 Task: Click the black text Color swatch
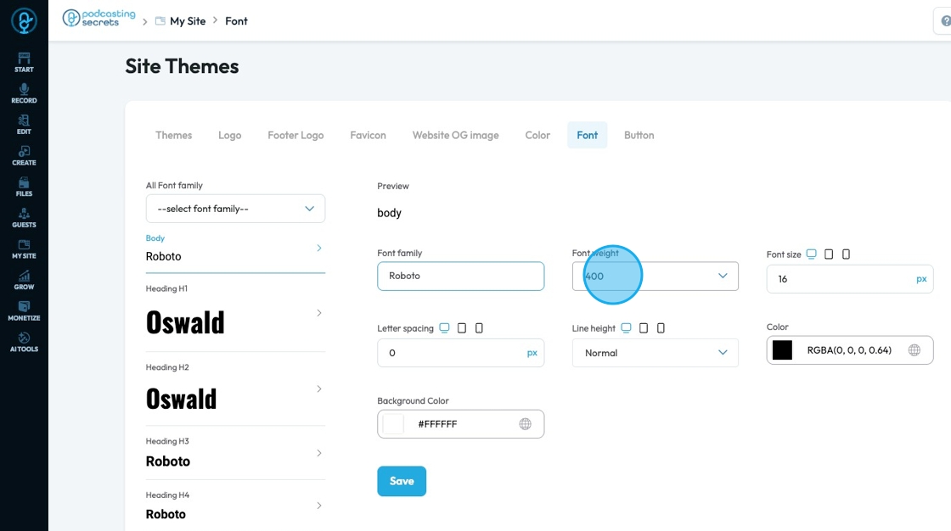point(782,350)
